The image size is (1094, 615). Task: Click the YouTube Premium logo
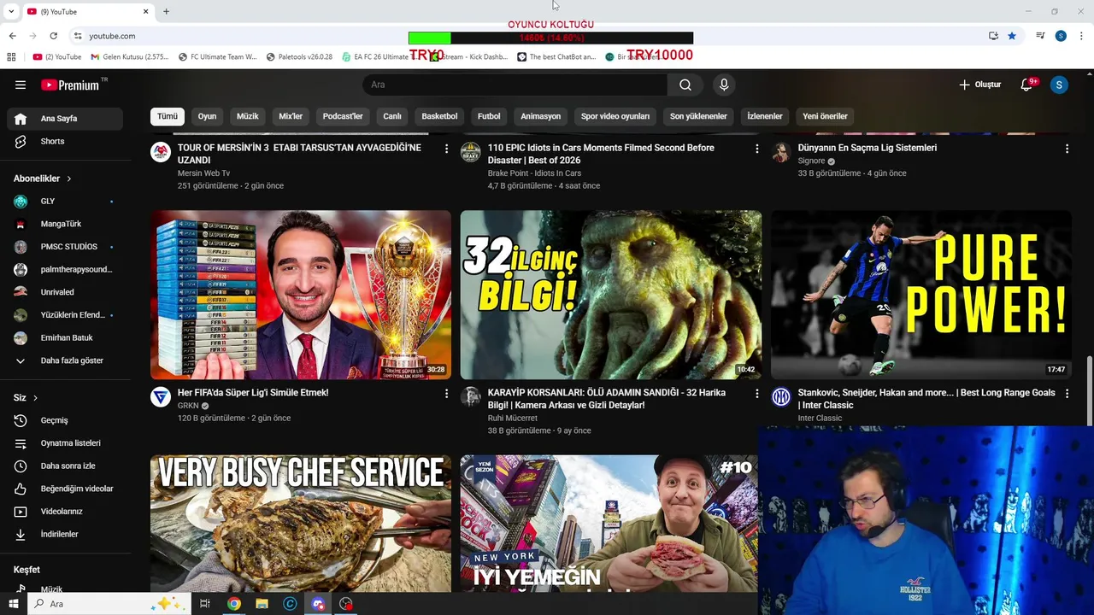click(x=70, y=85)
